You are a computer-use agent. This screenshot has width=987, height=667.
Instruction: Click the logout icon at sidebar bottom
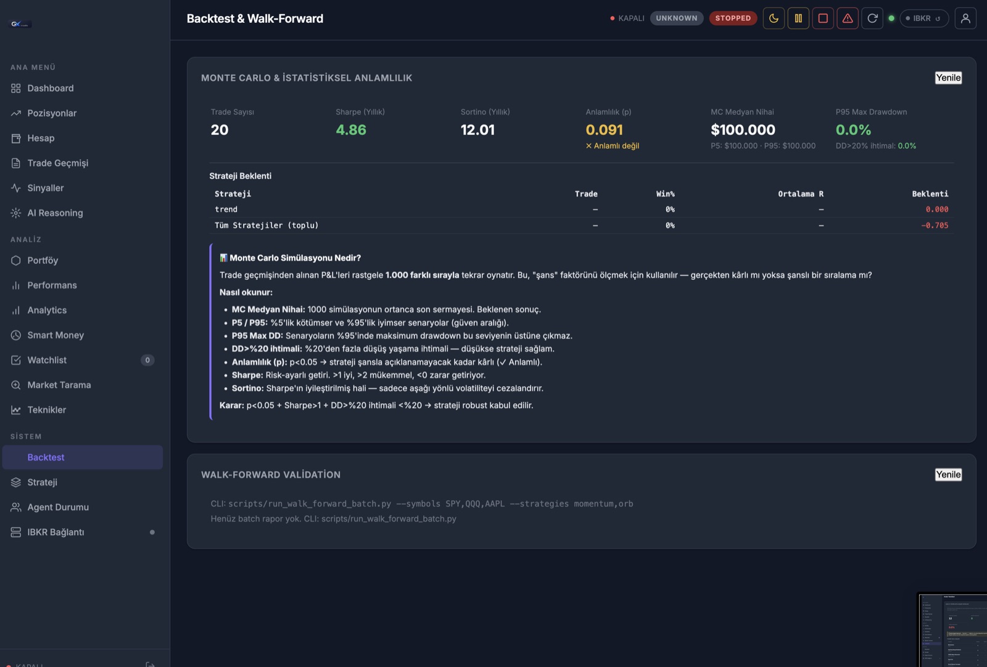(150, 665)
